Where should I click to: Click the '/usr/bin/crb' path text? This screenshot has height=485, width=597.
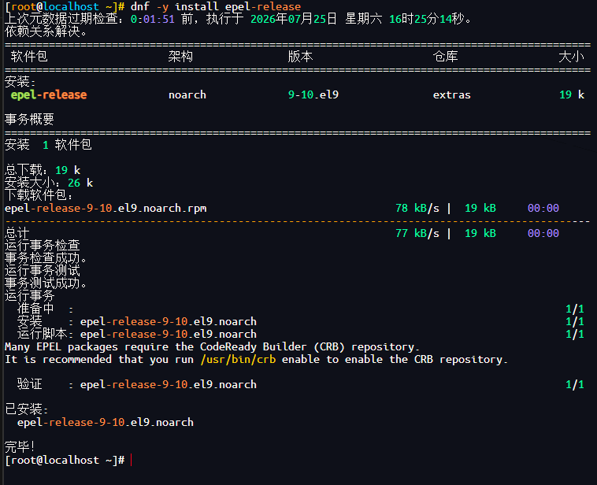coord(239,359)
